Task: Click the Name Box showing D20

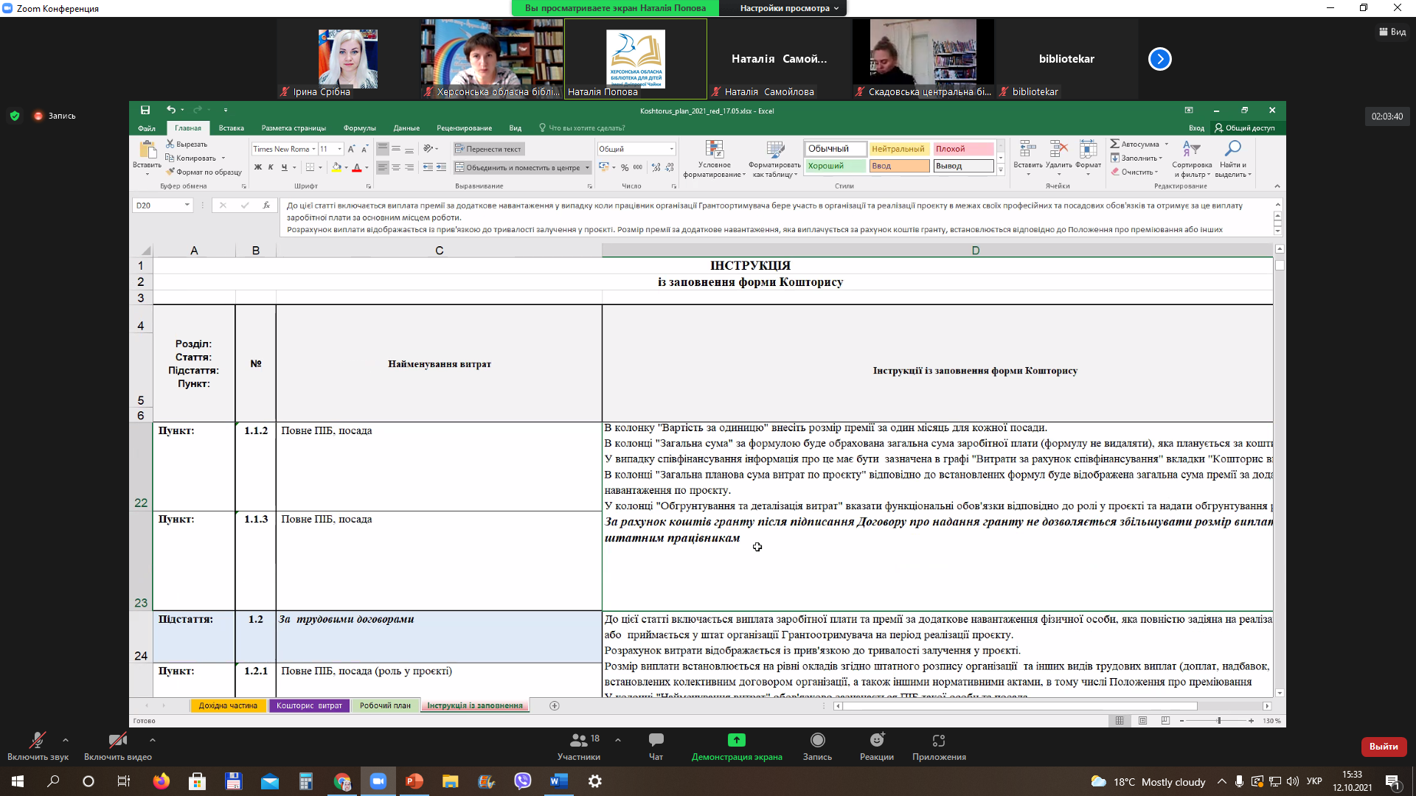Action: tap(163, 206)
